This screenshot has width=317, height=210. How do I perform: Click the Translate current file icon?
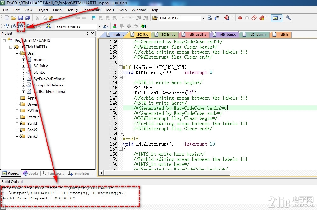coord(7,26)
